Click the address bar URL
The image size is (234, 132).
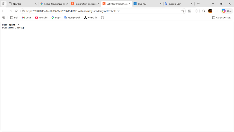73,11
